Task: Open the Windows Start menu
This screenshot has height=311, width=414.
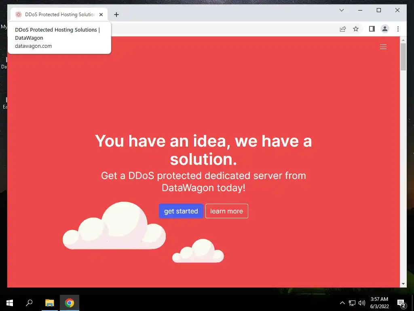Action: pos(10,303)
